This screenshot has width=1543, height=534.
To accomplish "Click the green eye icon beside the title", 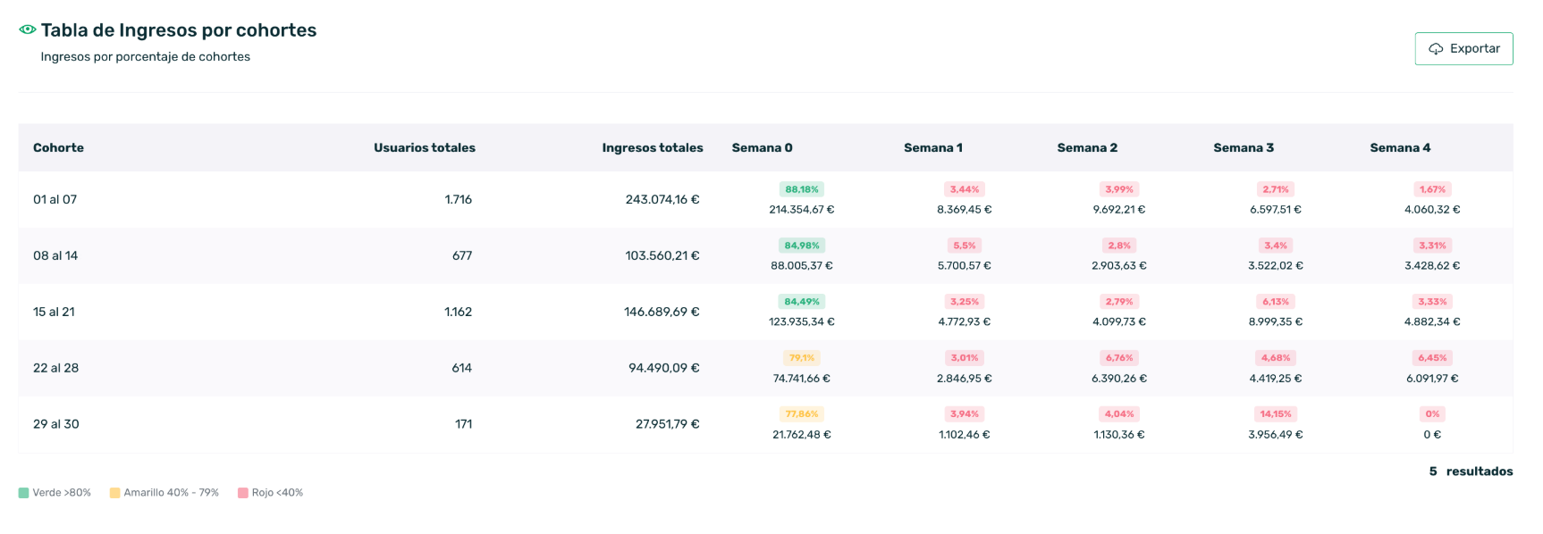I will 28,29.
